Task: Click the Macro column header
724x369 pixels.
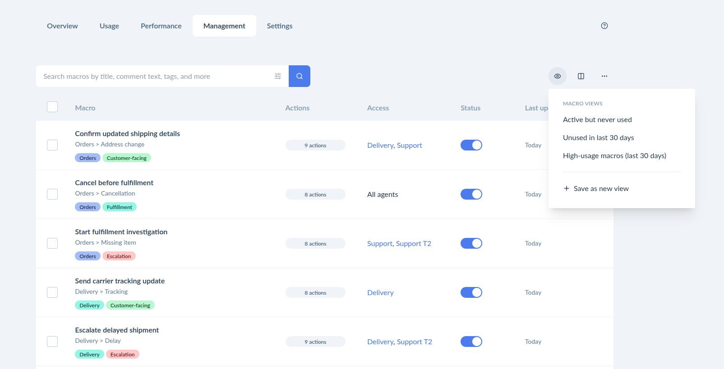Action: (x=85, y=108)
